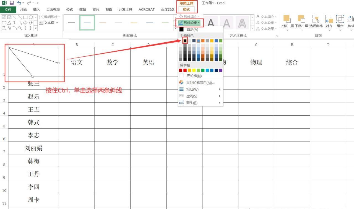Viewport: 354px width, 209px height.
Task: Open the Text Effects (文本效果) dropdown
Action: (x=266, y=29)
